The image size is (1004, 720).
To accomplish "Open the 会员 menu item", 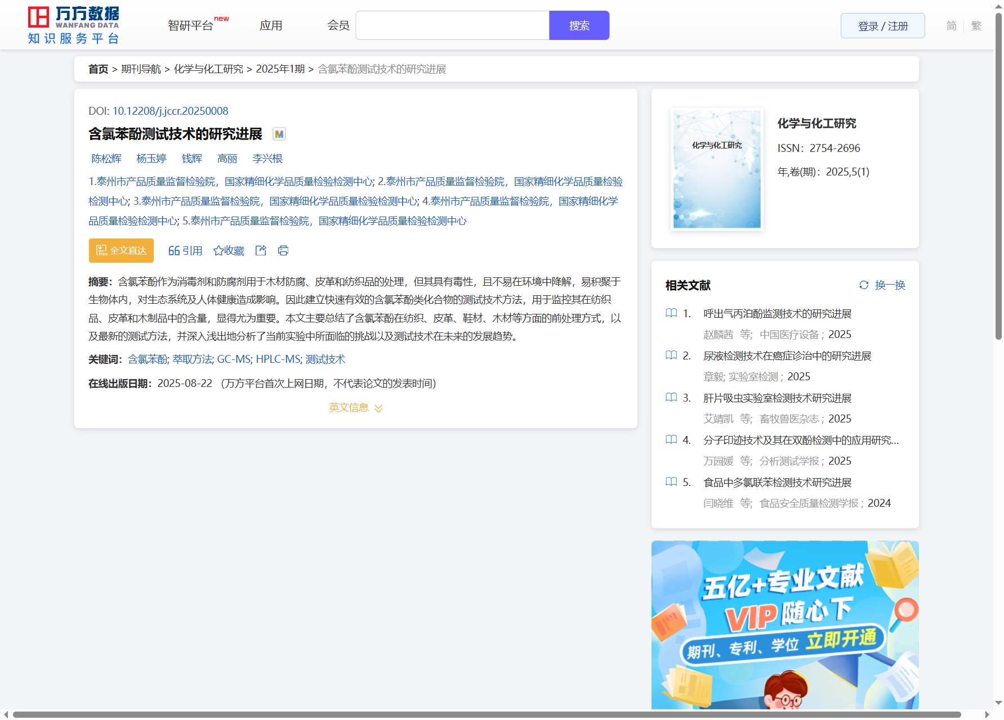I will pyautogui.click(x=338, y=26).
